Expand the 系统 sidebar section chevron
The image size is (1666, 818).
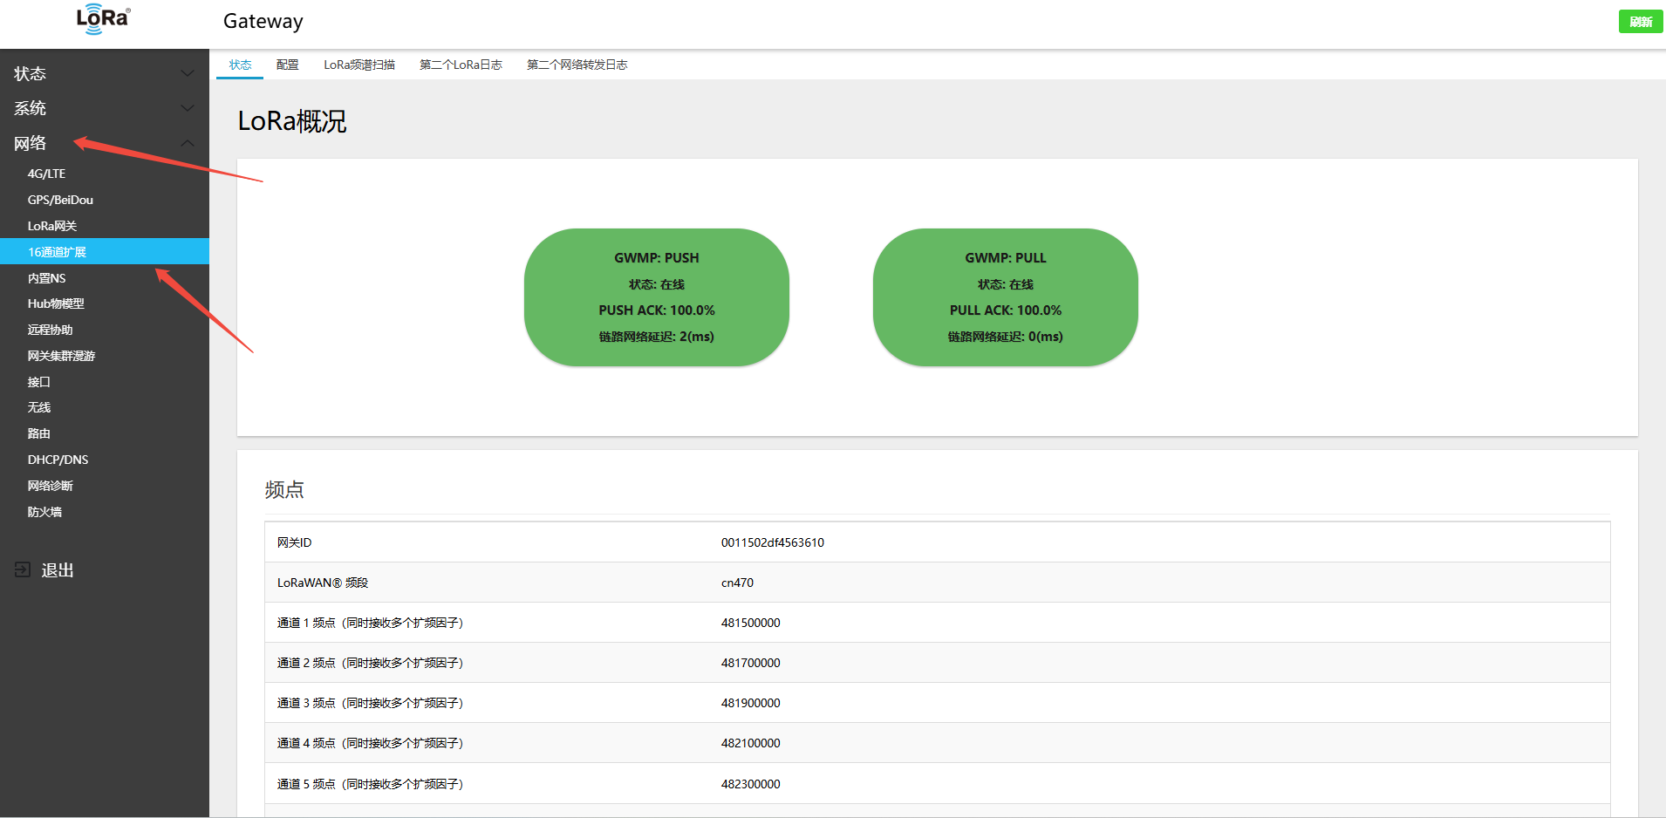[187, 108]
